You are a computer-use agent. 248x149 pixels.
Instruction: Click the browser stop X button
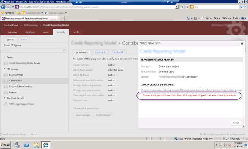tap(187, 7)
